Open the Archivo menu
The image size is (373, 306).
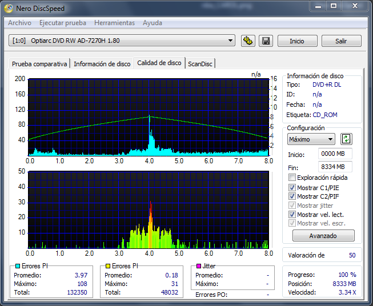point(20,23)
